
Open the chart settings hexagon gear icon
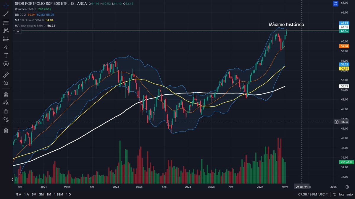point(347,187)
